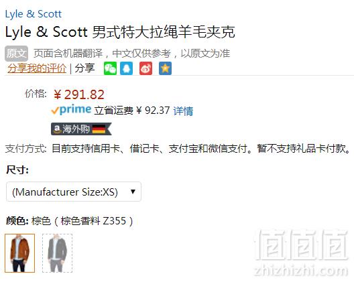Share via the Weibo icon

pos(146,68)
